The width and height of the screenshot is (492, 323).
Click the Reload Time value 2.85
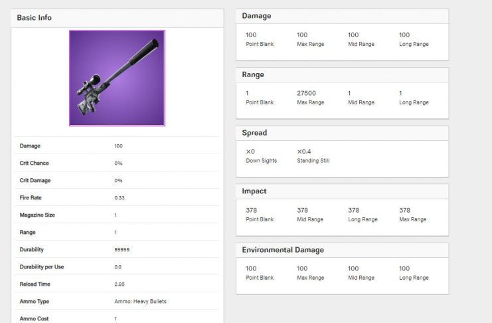(x=120, y=284)
